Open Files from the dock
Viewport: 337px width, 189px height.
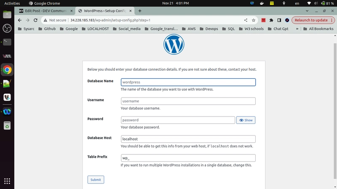click(7, 15)
